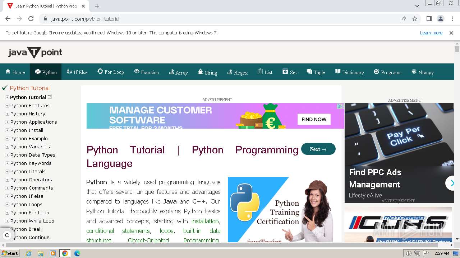Bookmark this page with the star icon

tap(415, 19)
